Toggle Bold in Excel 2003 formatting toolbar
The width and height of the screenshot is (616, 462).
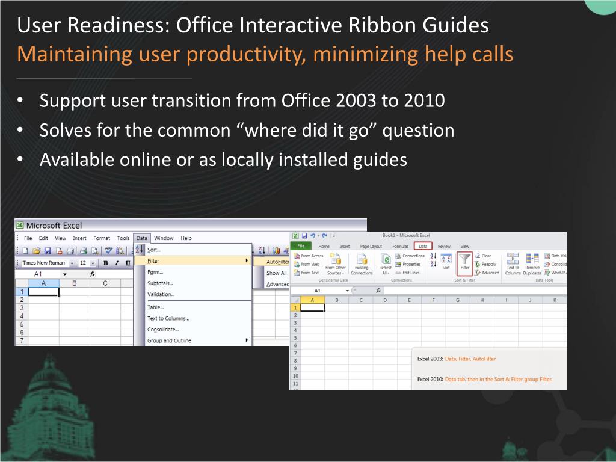pyautogui.click(x=106, y=263)
